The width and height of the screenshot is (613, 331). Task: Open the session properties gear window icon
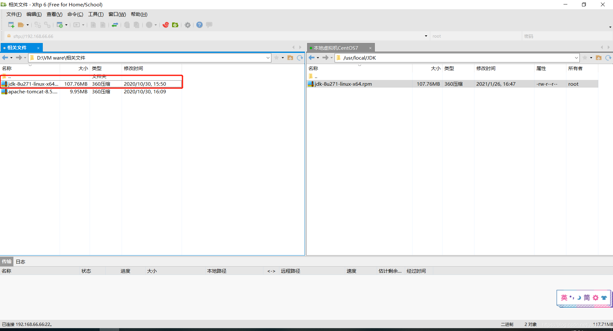click(60, 25)
